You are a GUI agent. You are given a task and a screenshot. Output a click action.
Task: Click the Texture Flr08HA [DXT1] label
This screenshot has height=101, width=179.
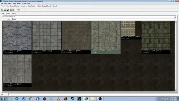tap(13, 84)
